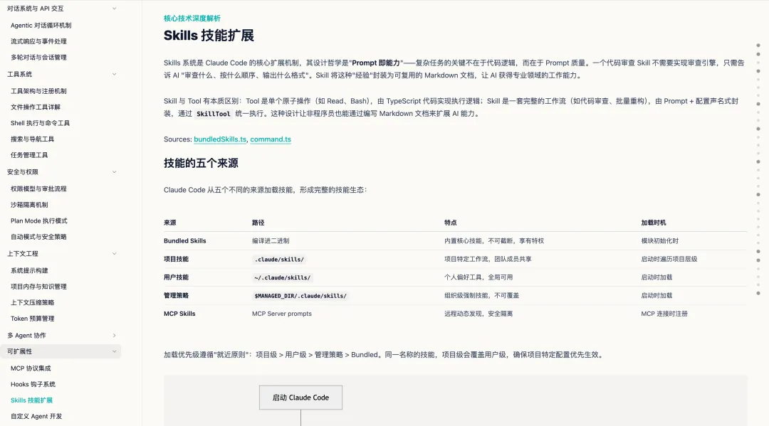Click the MCP Skills table row label

(179, 314)
